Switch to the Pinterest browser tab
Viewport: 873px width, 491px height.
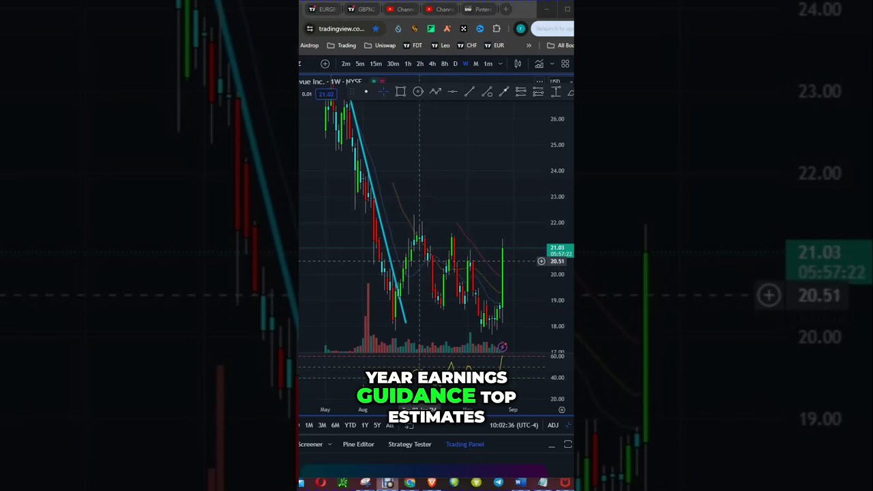(x=477, y=10)
